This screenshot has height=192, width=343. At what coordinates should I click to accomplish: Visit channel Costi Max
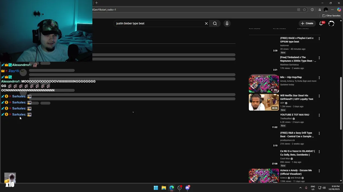click(285, 159)
